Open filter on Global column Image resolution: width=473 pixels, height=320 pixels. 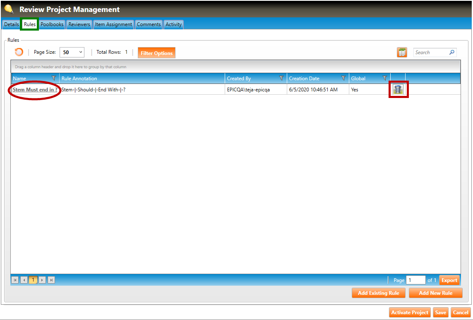(x=385, y=78)
